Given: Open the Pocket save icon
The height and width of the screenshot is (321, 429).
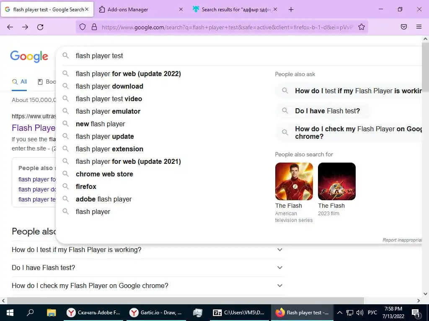Looking at the screenshot, I should [404, 27].
